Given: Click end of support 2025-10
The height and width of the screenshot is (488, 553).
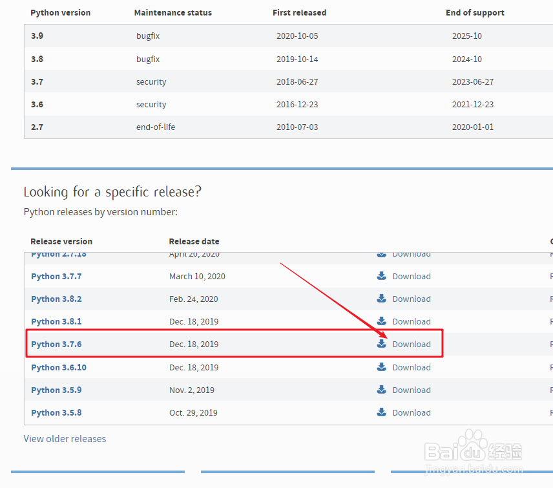Looking at the screenshot, I should [x=467, y=36].
